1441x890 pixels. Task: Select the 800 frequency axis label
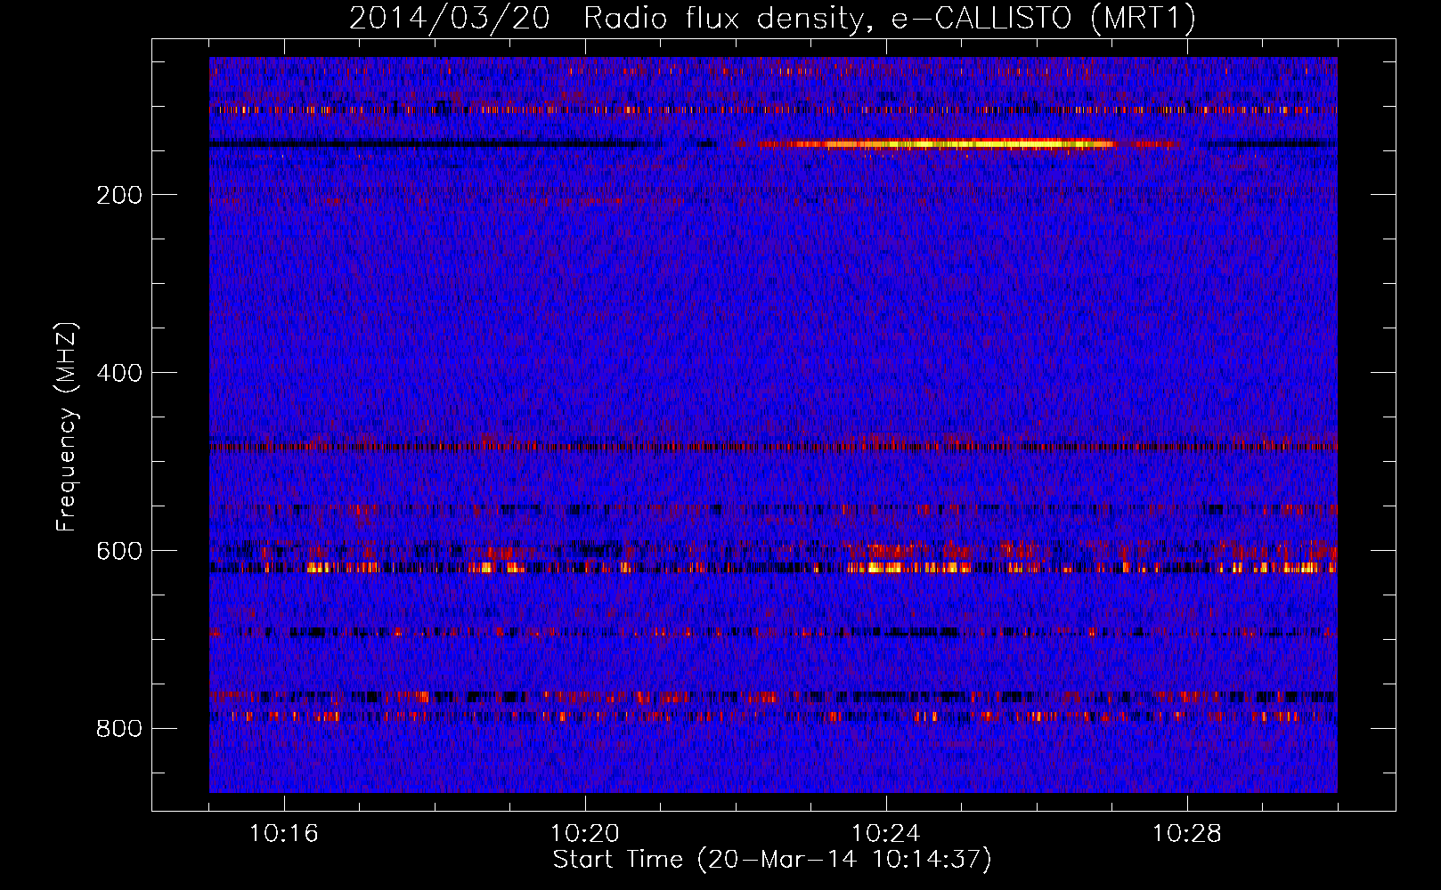pos(119,729)
